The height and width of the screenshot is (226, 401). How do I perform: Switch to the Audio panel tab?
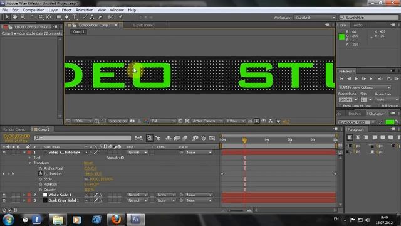pos(358,25)
